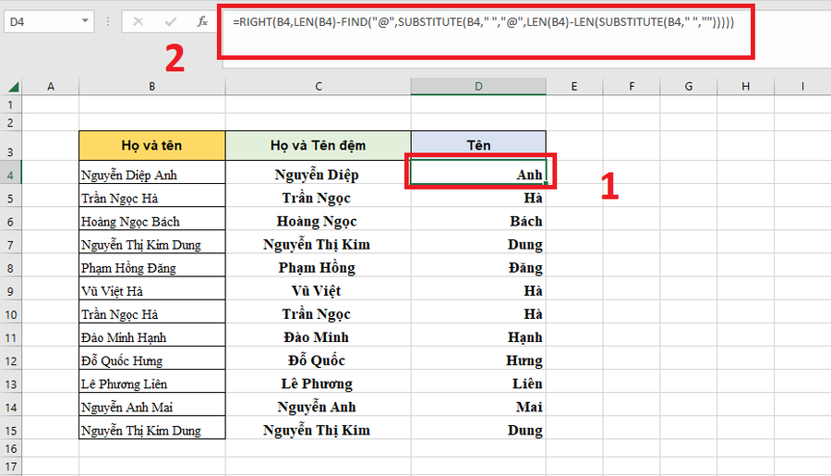Image resolution: width=831 pixels, height=476 pixels.
Task: Click header cell 'Tên'
Action: click(478, 145)
